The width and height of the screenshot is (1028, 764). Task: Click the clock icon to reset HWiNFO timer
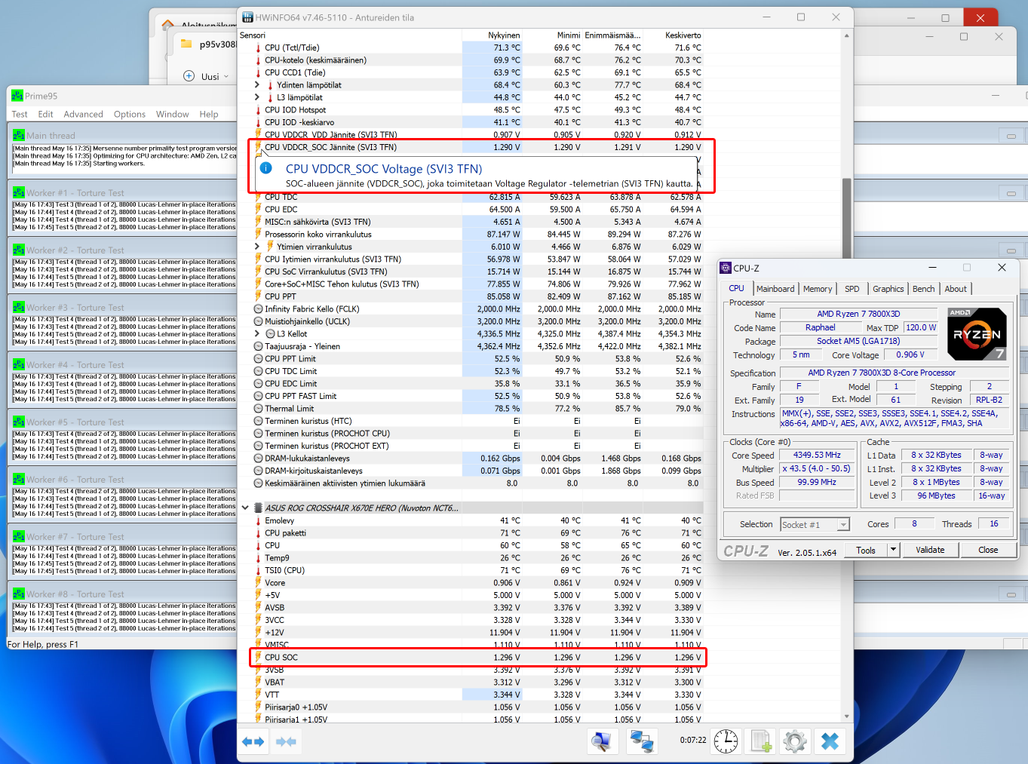(x=726, y=741)
